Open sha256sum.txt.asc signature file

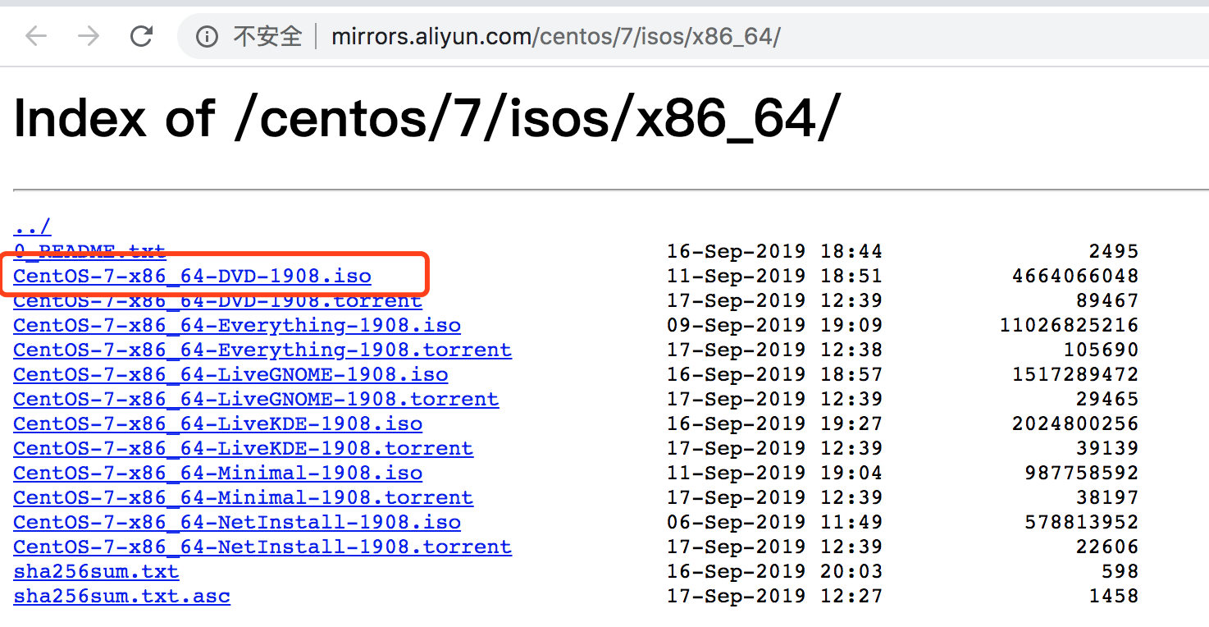pyautogui.click(x=121, y=596)
